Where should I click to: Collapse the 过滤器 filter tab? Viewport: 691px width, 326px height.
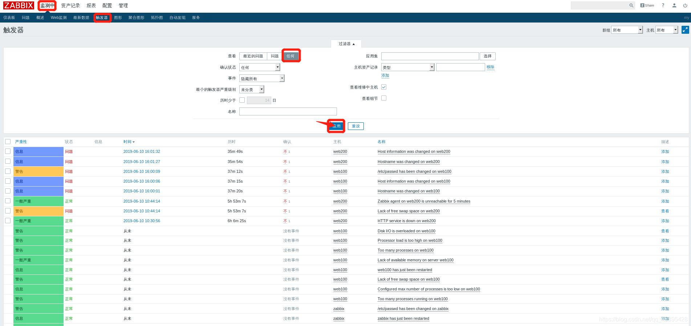346,44
